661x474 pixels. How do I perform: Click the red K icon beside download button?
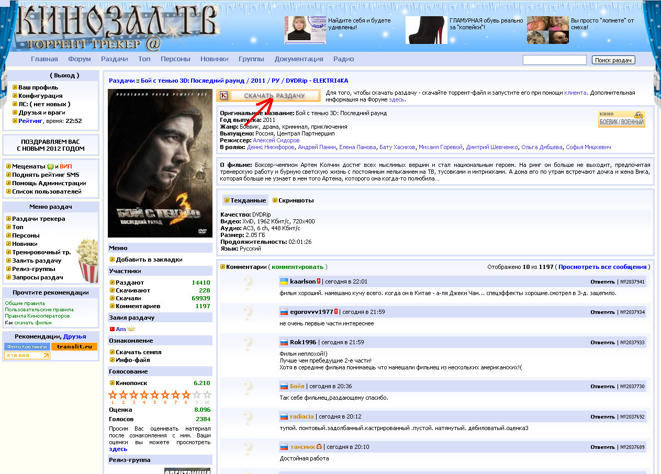[x=223, y=96]
